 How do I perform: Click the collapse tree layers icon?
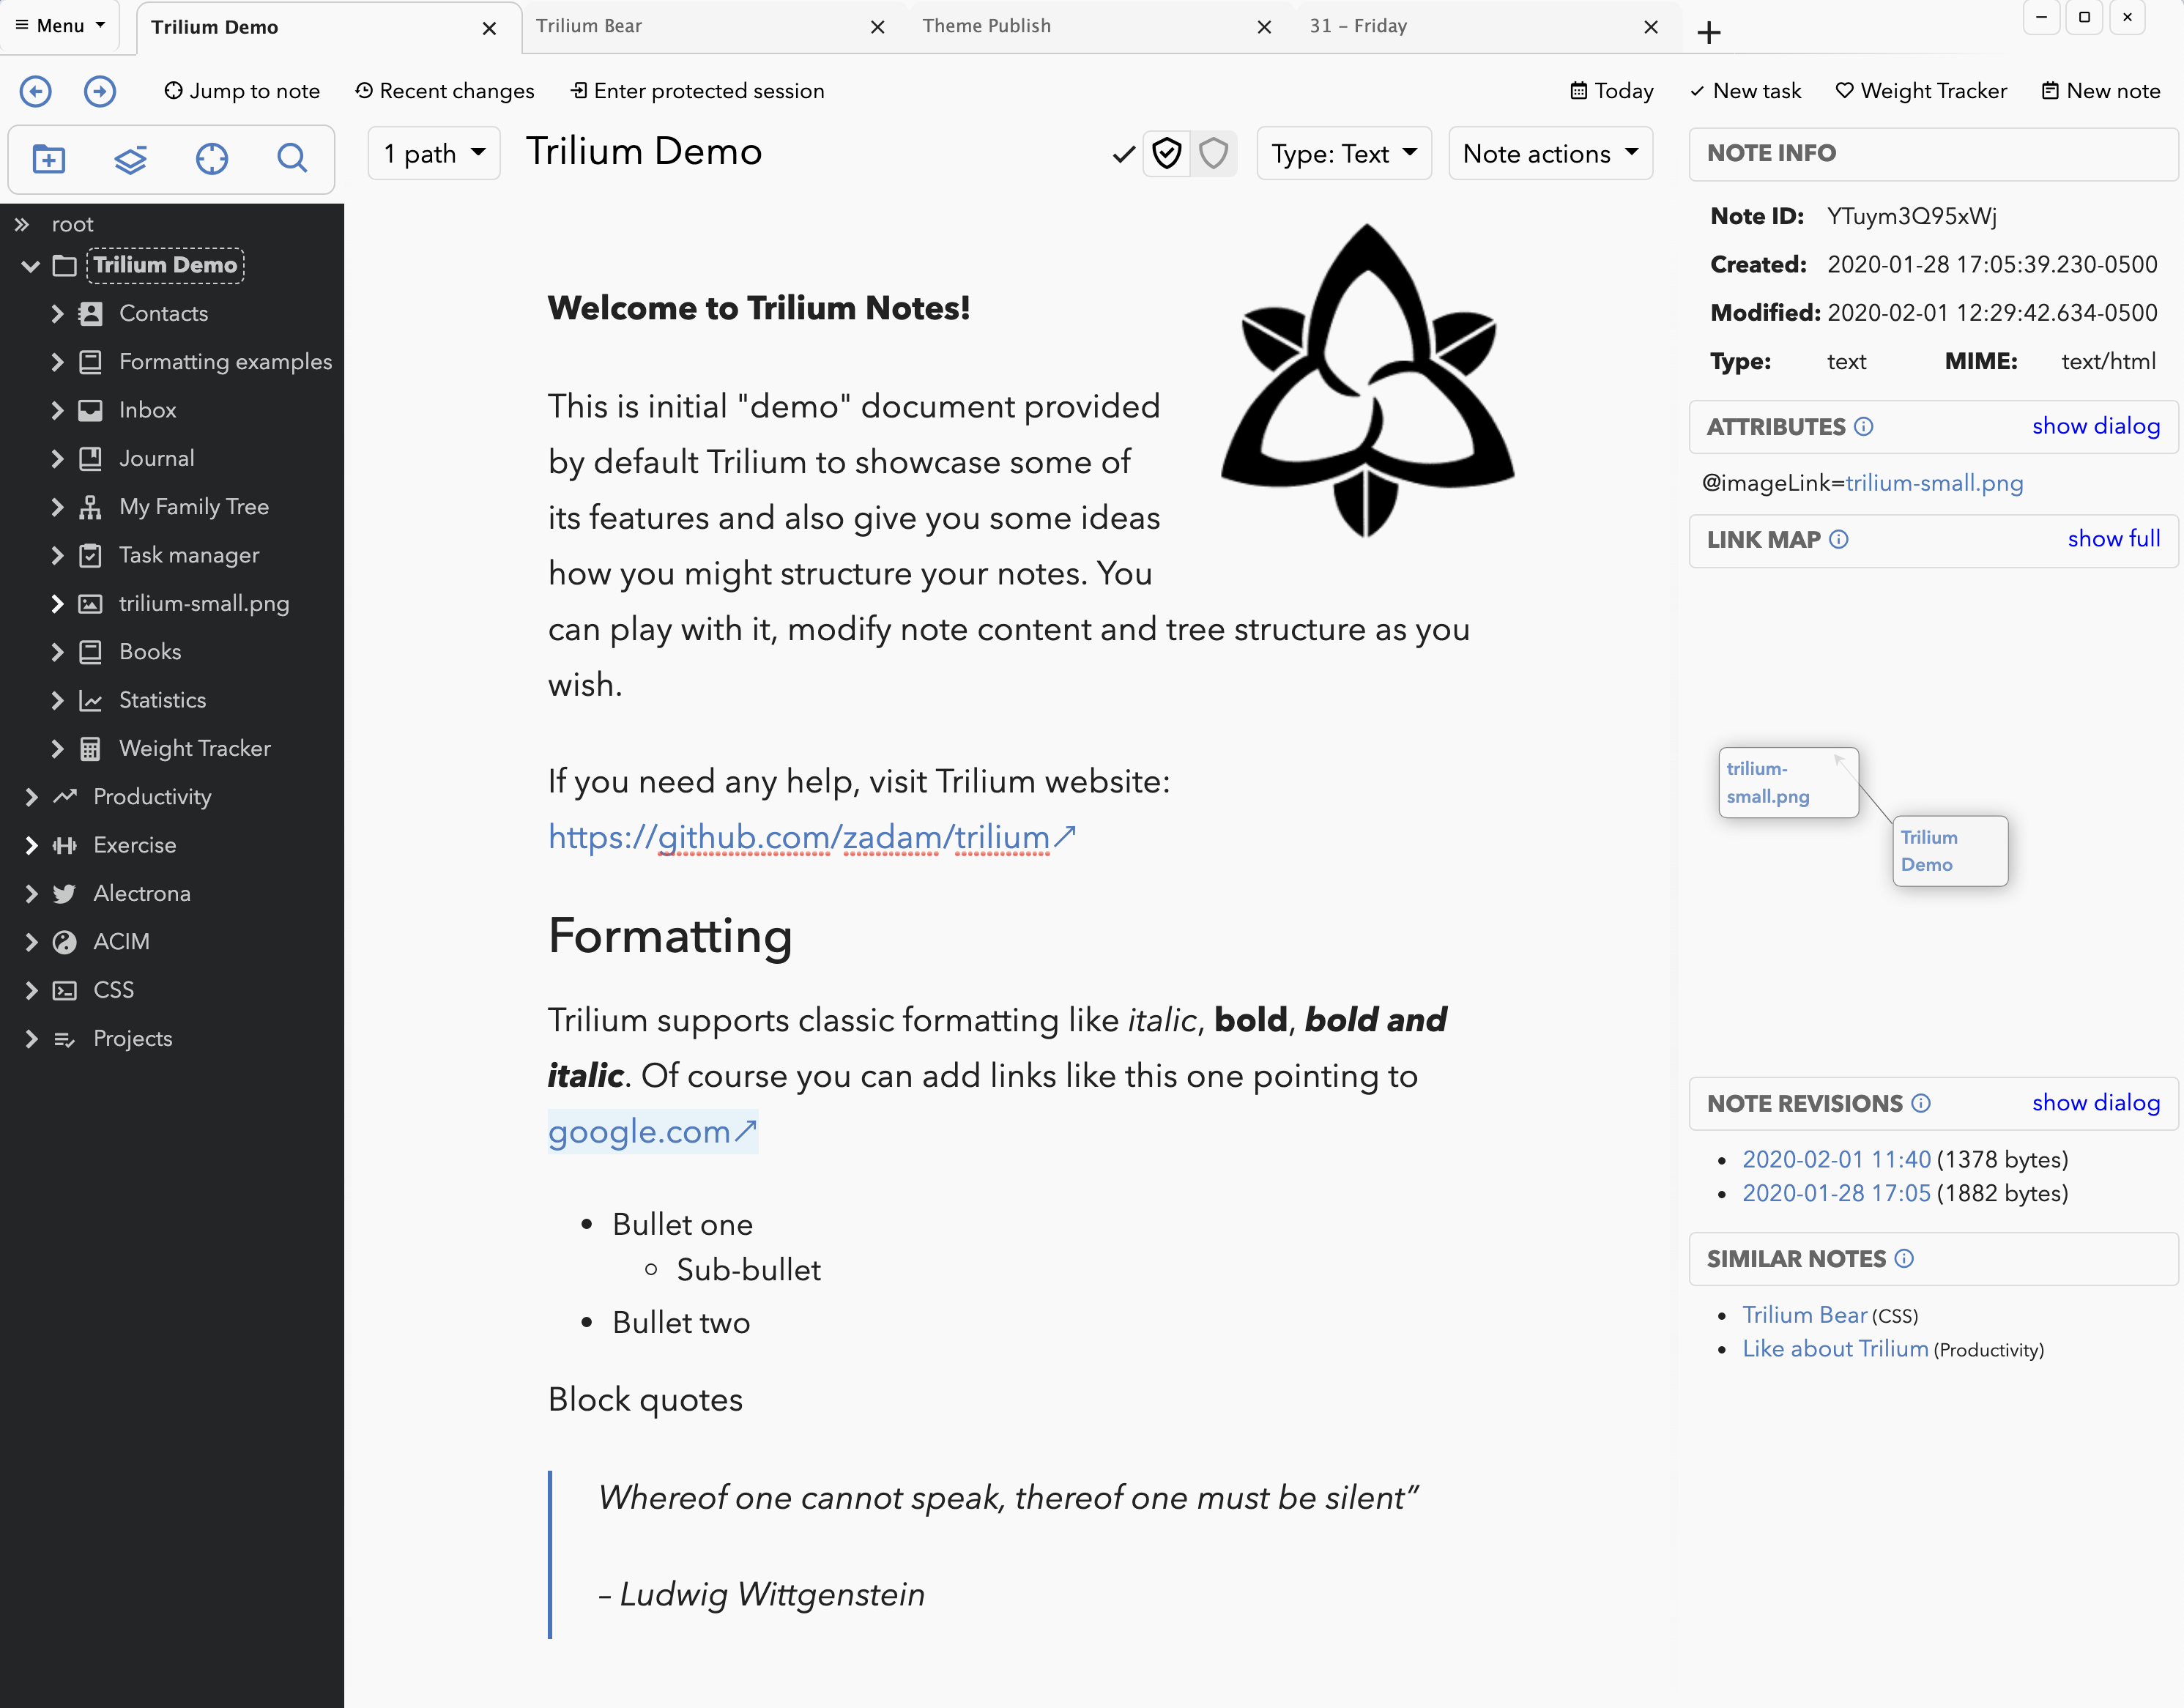[130, 158]
